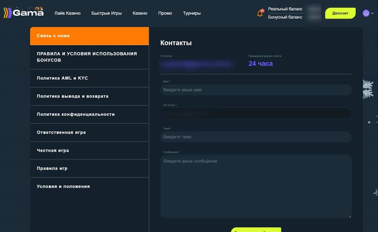Open the notifications bell icon
The width and height of the screenshot is (378, 232).
tap(260, 13)
